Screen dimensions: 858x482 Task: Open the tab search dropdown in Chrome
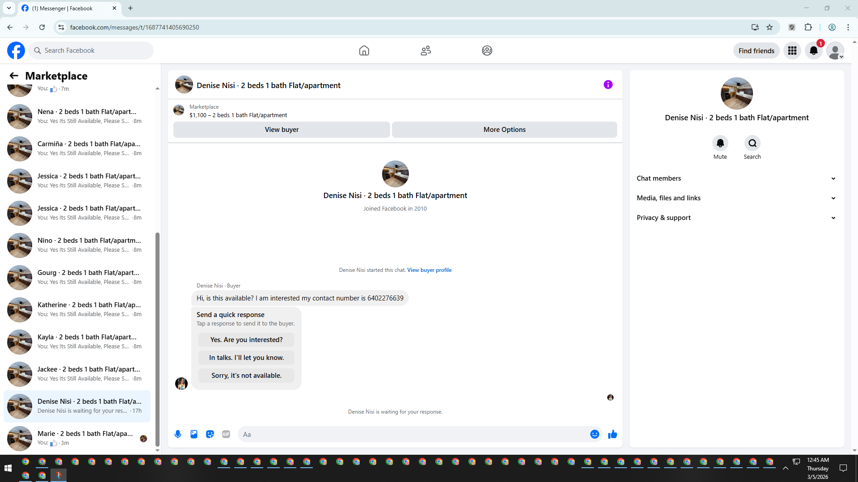pyautogui.click(x=9, y=8)
